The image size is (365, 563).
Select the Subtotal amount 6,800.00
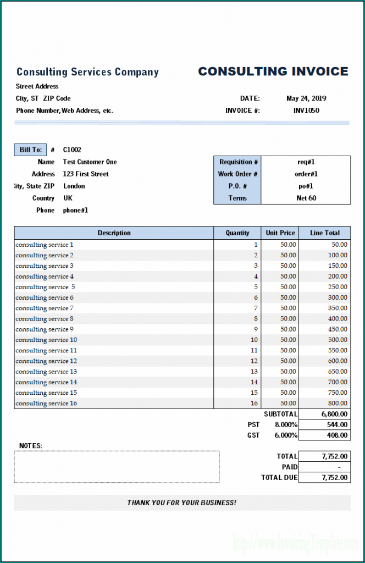pos(324,414)
